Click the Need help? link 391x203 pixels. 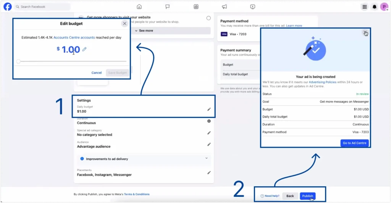point(270,196)
